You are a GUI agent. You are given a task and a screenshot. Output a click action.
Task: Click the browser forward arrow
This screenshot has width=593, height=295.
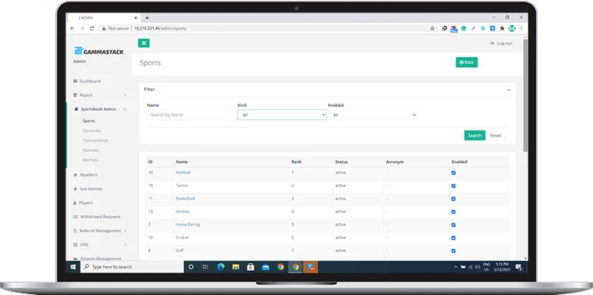pyautogui.click(x=82, y=28)
